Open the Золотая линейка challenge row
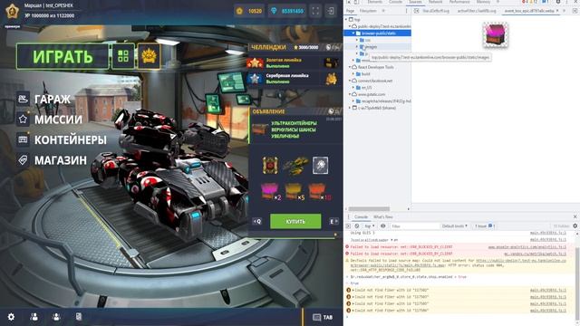 click(295, 62)
